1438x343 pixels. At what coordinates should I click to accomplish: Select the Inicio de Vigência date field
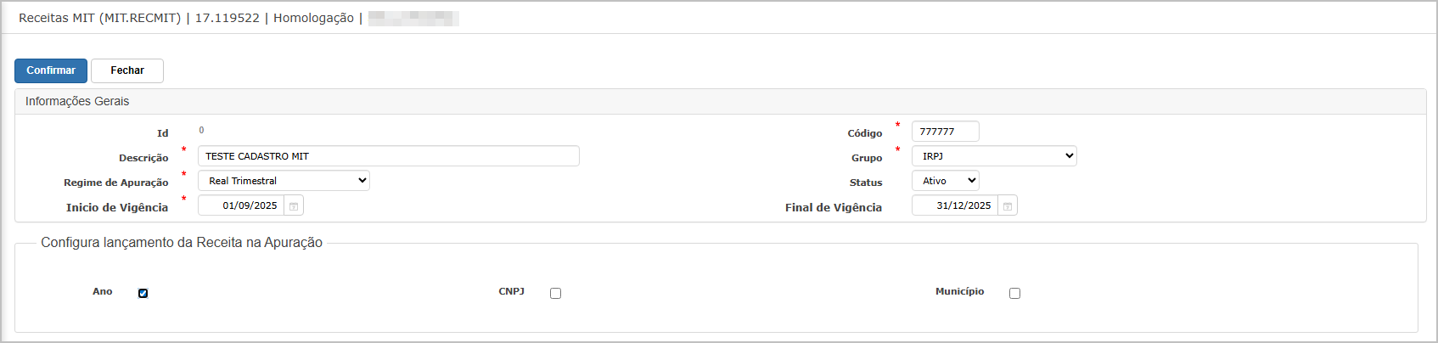(242, 205)
